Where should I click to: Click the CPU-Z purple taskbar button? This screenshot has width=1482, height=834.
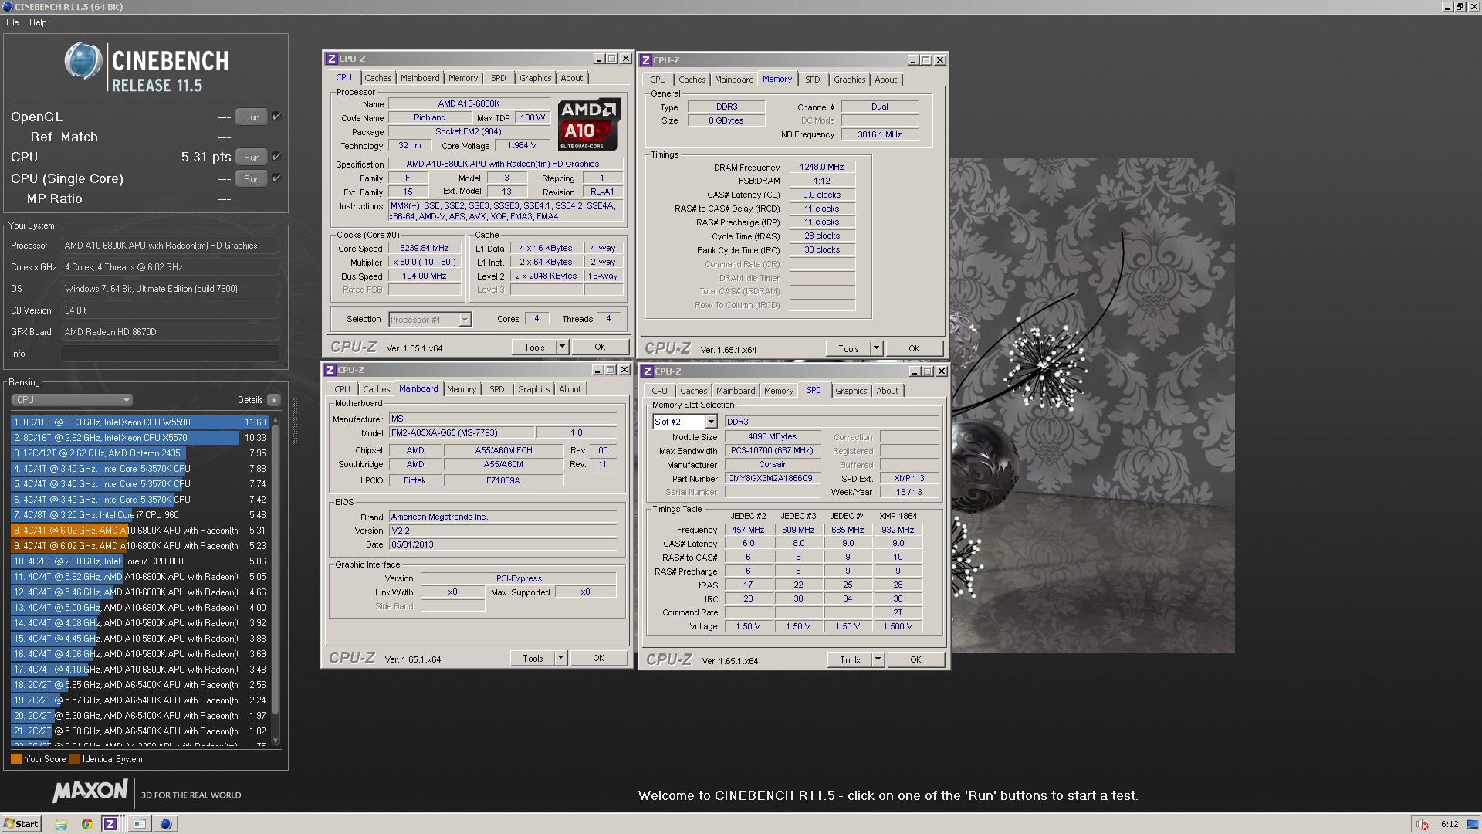tap(110, 824)
